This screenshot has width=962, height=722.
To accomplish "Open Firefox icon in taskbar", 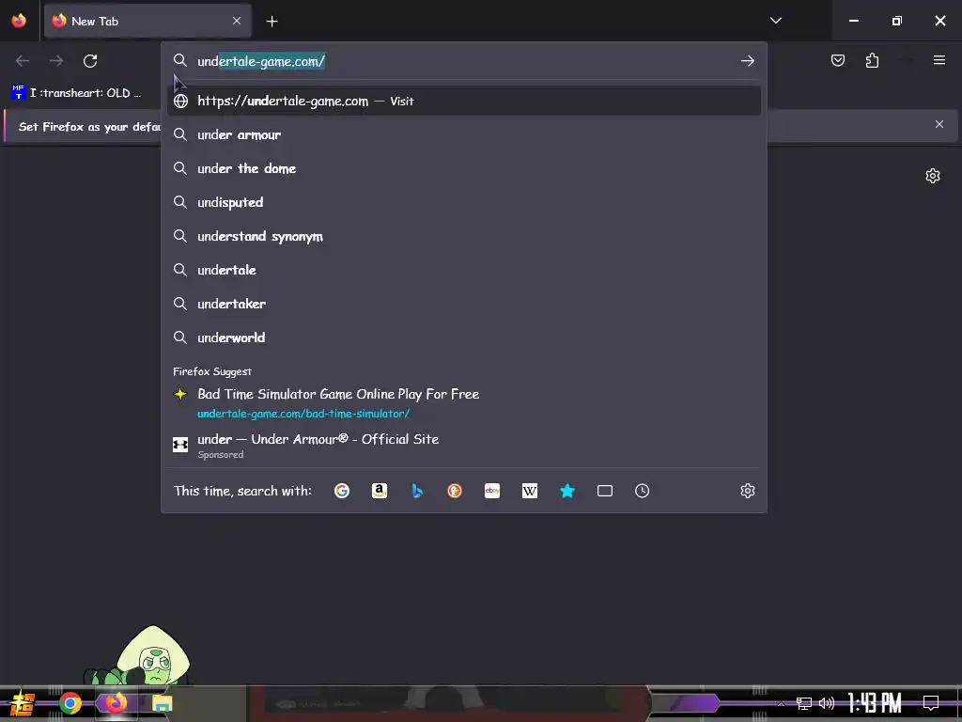I will tap(116, 702).
